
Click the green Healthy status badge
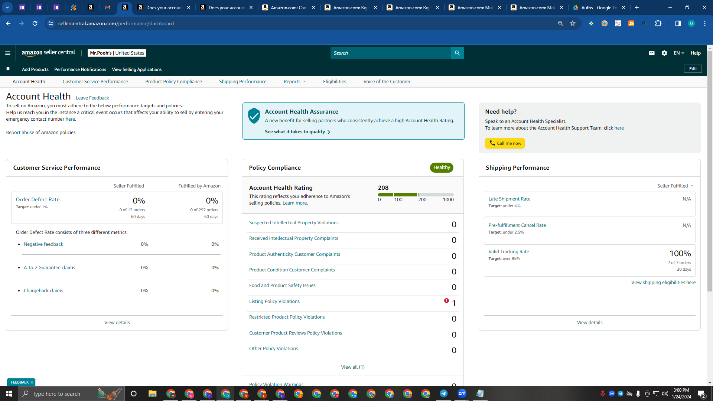click(442, 167)
